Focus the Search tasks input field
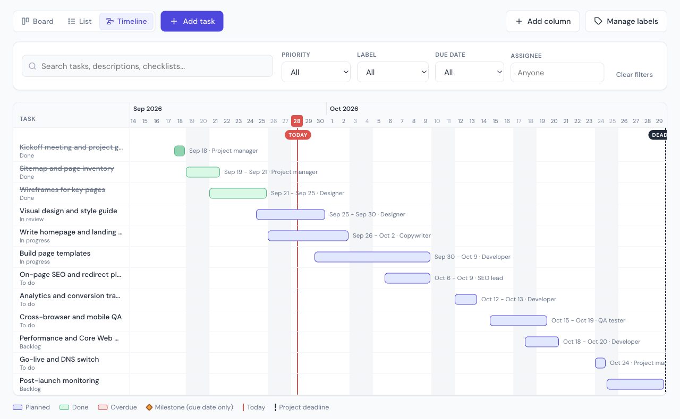The image size is (680, 419). [147, 66]
